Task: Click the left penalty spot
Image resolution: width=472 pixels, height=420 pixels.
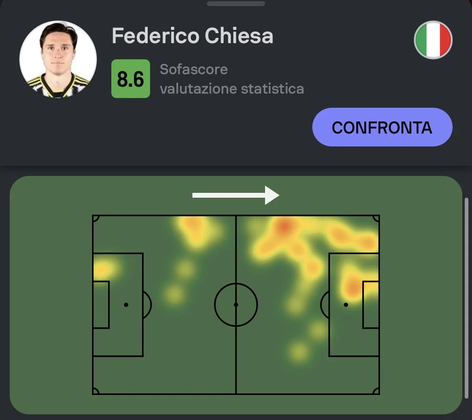Action: pos(126,305)
